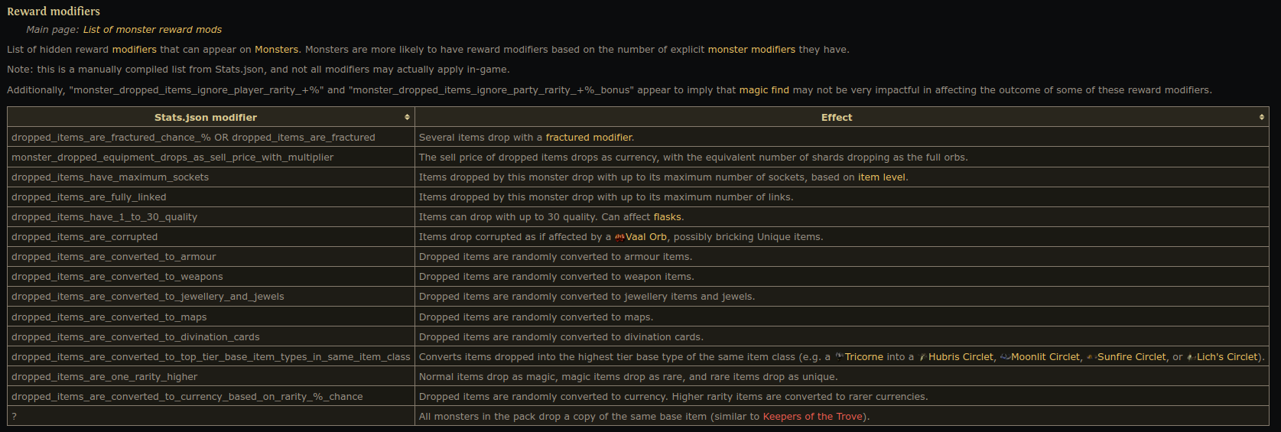Sort table by Effect column arrows

click(1262, 117)
